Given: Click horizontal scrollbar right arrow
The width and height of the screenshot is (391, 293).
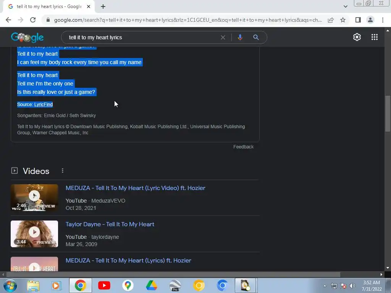Looking at the screenshot, I should (381, 274).
